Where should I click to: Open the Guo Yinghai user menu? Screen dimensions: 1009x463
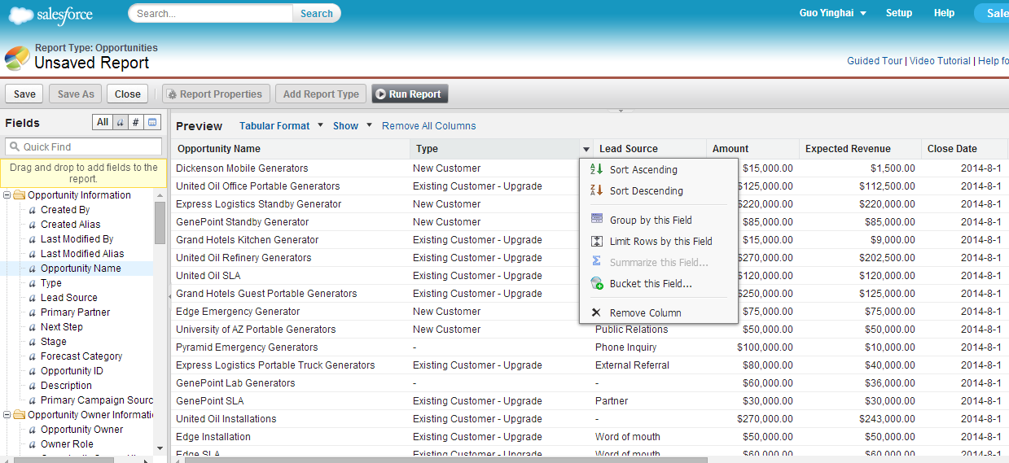pos(832,13)
